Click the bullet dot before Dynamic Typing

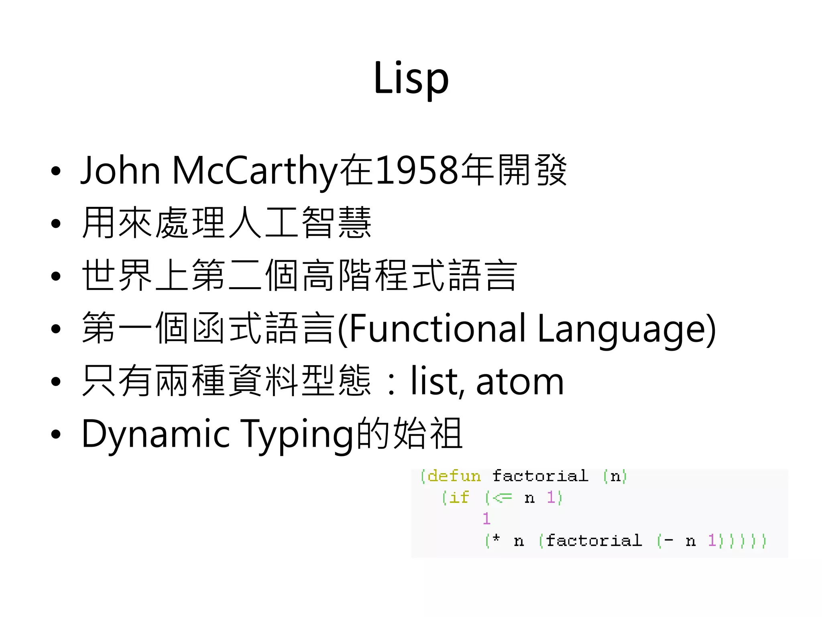coord(56,434)
